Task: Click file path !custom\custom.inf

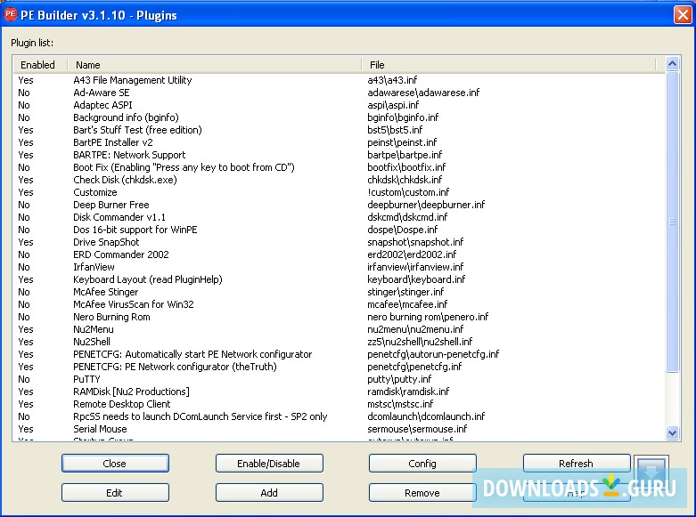Action: coord(408,192)
